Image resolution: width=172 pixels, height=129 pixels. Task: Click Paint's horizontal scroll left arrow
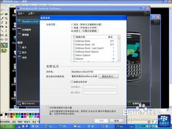tap(11, 110)
